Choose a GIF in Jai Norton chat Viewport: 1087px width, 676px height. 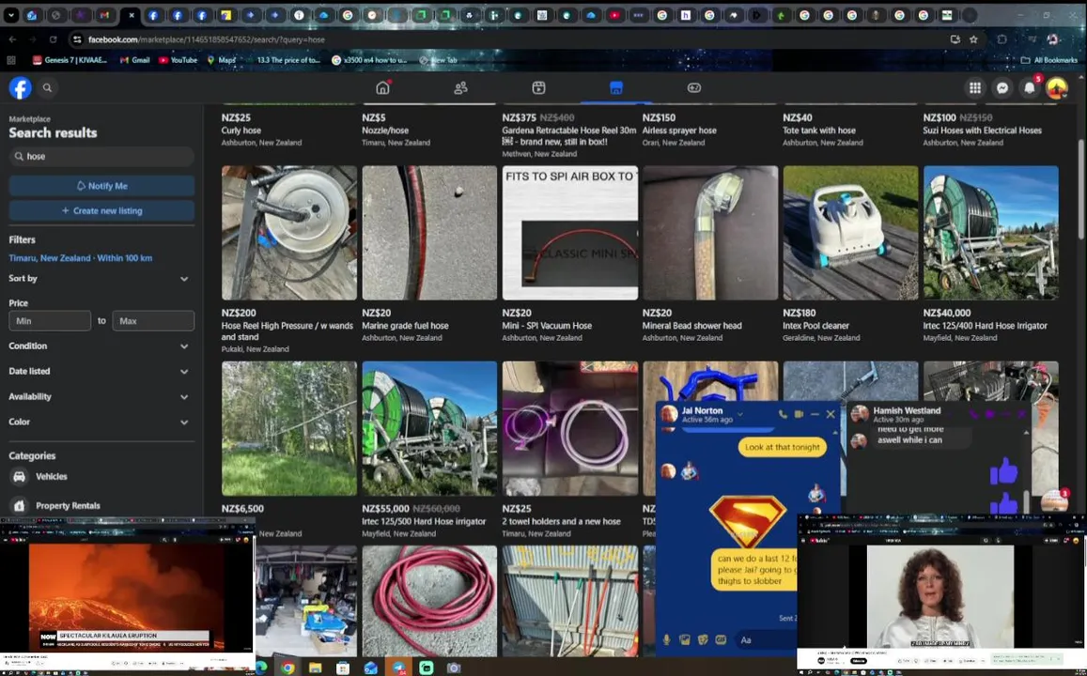pyautogui.click(x=721, y=640)
